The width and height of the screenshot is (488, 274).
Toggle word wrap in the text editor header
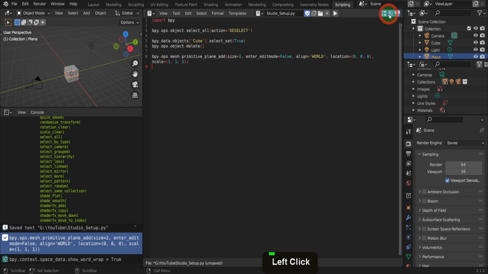coord(390,13)
